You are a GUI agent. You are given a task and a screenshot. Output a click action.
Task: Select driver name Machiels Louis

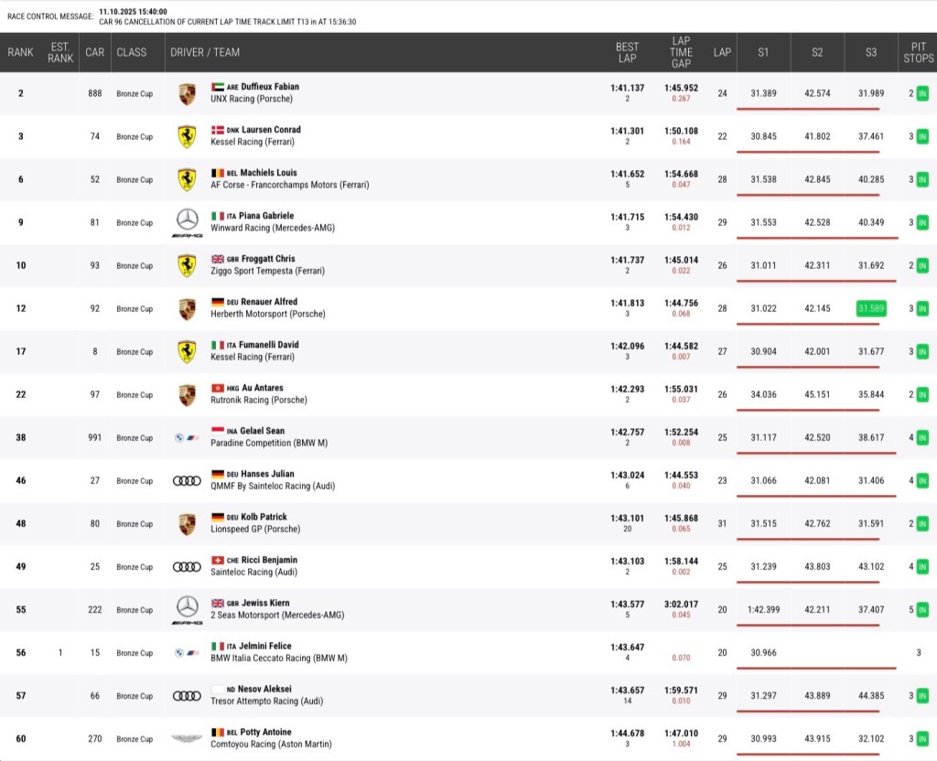point(268,173)
